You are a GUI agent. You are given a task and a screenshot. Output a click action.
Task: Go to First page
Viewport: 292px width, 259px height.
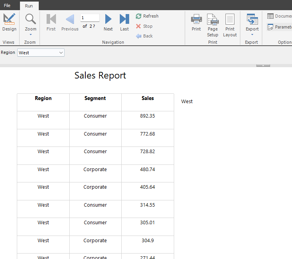[x=51, y=22]
